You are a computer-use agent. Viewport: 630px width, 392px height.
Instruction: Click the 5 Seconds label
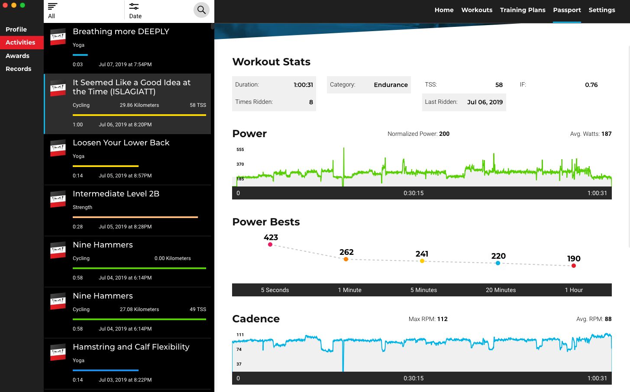275,290
